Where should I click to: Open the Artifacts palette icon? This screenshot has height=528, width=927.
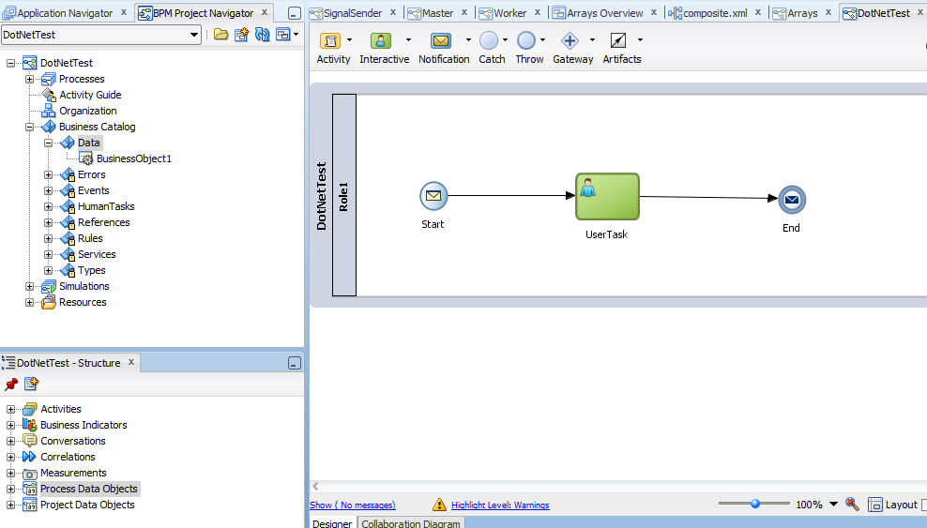click(x=617, y=41)
